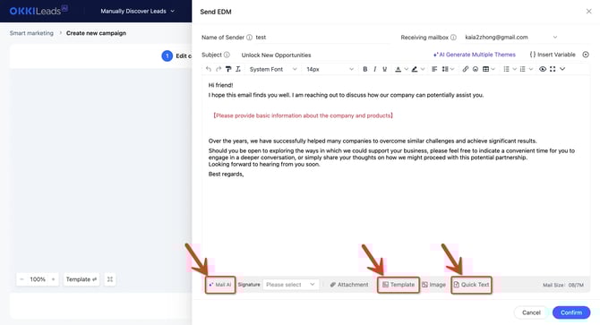Screen dimensions: 600x325
Task: Click the 'Best regards,' line
Action: pos(227,174)
